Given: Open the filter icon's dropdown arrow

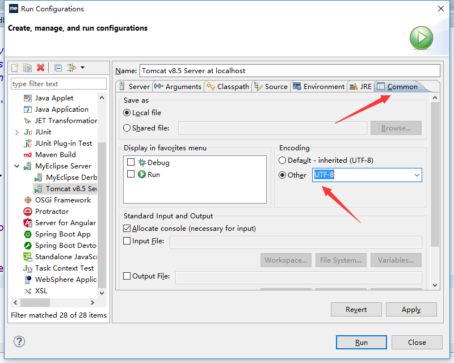Looking at the screenshot, I should pyautogui.click(x=82, y=67).
